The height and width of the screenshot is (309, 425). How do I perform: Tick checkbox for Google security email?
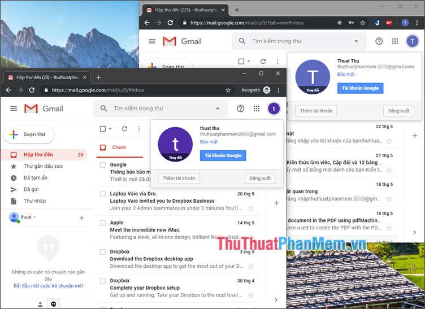tap(103, 165)
